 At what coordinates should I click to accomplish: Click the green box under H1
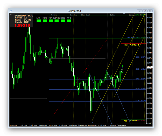point(51,21)
